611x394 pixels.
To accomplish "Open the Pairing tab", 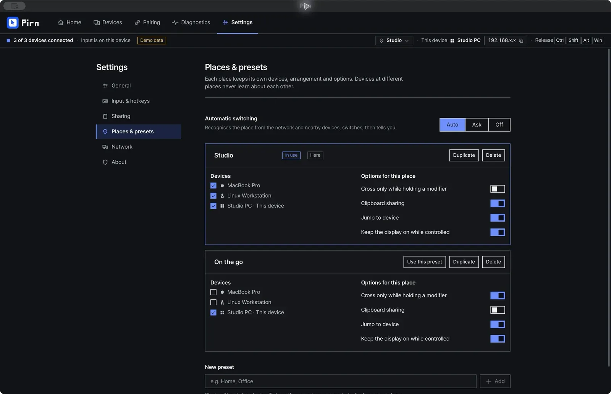I will tap(147, 23).
